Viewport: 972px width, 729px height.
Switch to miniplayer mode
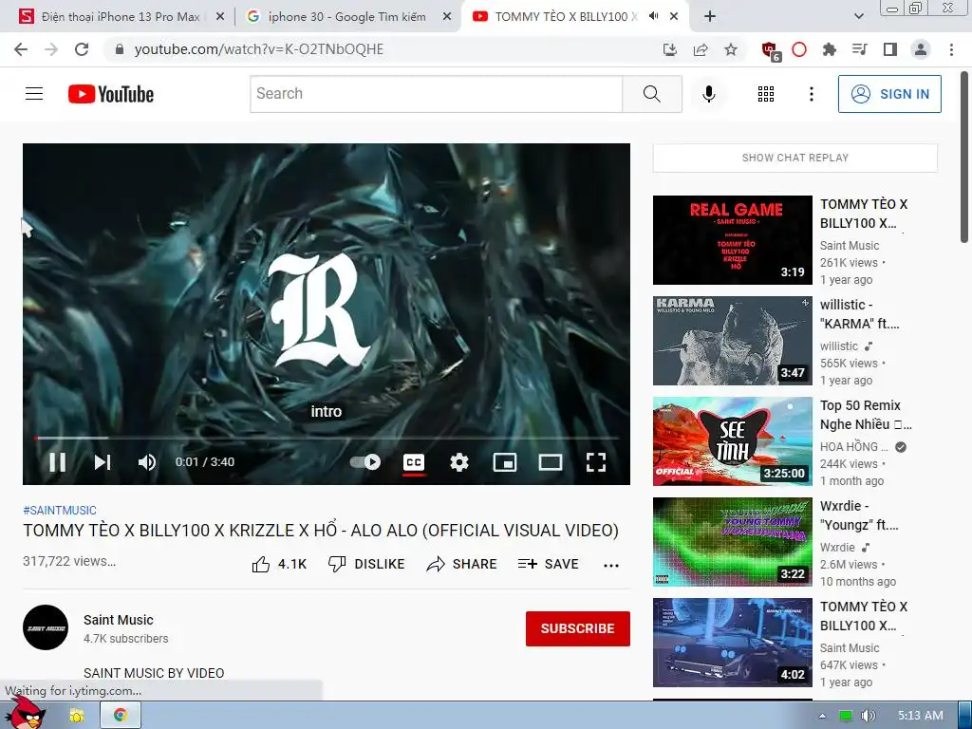[x=505, y=462]
